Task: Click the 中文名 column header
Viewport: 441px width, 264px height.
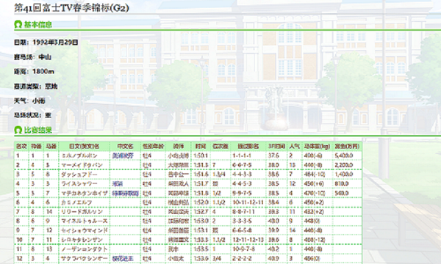Action: [x=125, y=146]
